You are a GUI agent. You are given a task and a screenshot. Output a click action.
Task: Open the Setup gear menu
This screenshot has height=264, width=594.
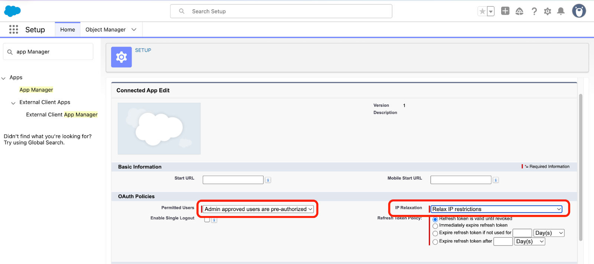[x=547, y=11]
